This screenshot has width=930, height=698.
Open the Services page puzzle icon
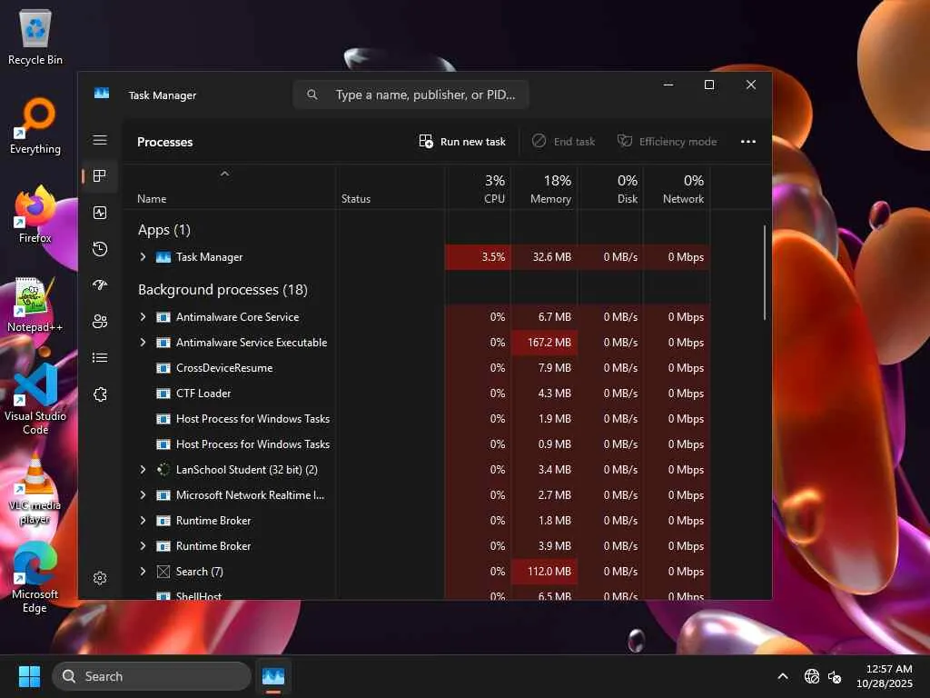point(100,394)
